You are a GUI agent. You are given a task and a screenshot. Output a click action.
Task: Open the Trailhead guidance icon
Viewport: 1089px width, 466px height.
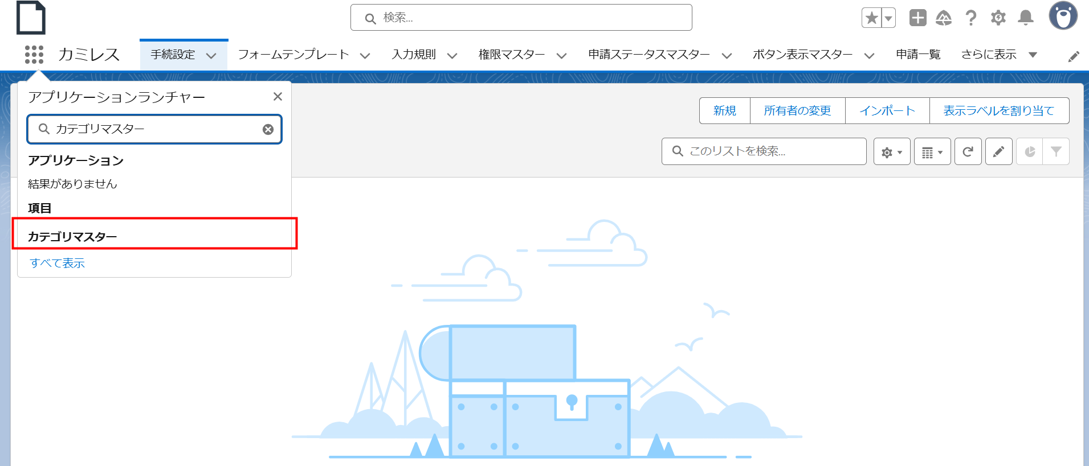click(x=944, y=18)
